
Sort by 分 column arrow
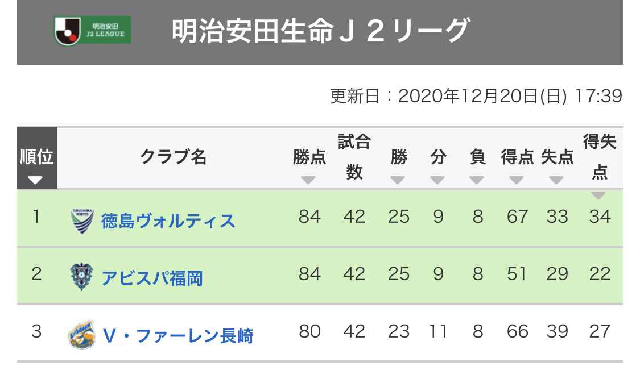pos(437,180)
